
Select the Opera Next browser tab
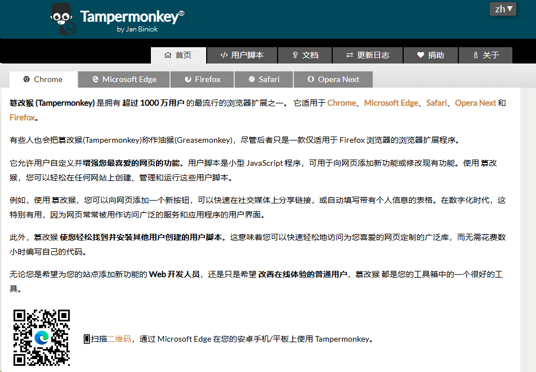point(333,80)
